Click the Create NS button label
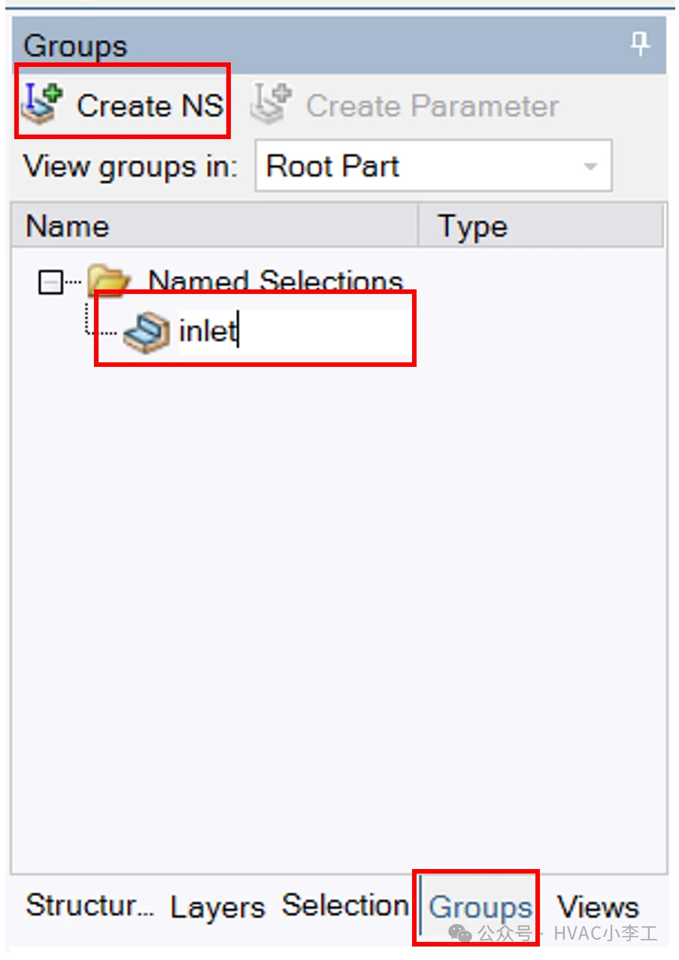 pos(150,105)
